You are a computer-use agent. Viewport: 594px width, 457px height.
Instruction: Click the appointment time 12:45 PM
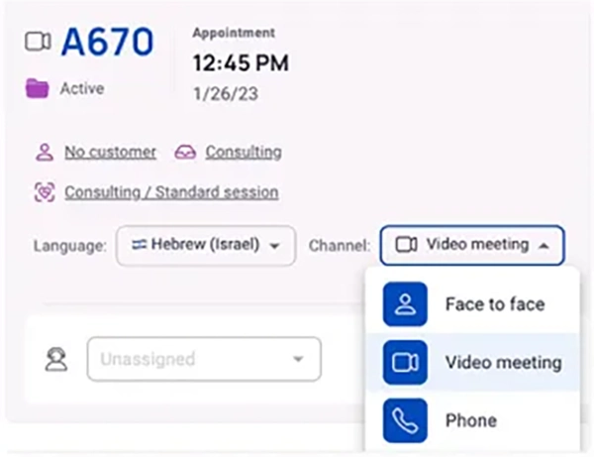[x=241, y=63]
